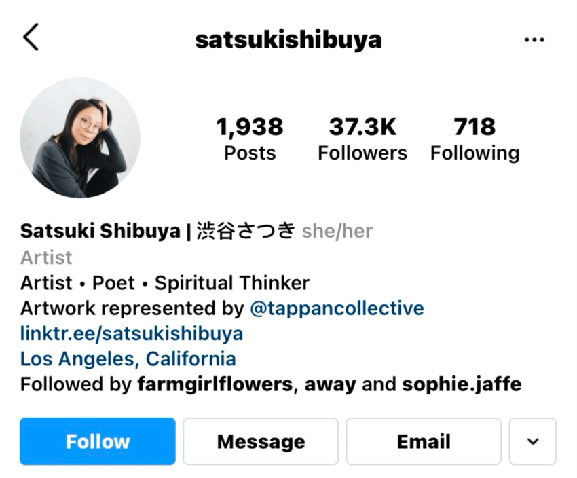
Task: Expand suggested accounts chevron dropdown
Action: pyautogui.click(x=532, y=441)
